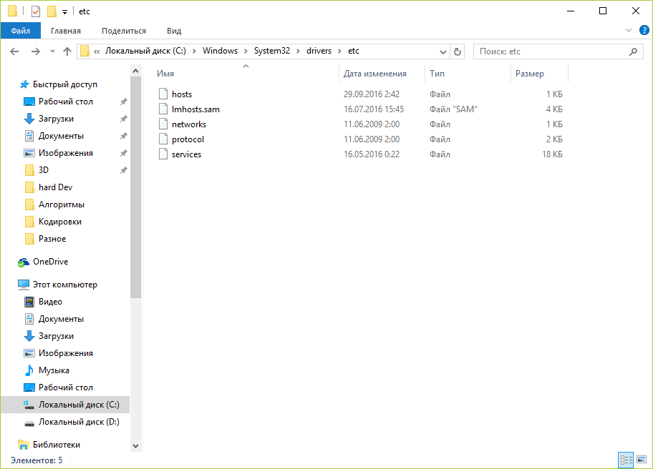This screenshot has height=469, width=653.
Task: Select Локальный диск (D:) in sidebar
Action: 79,422
